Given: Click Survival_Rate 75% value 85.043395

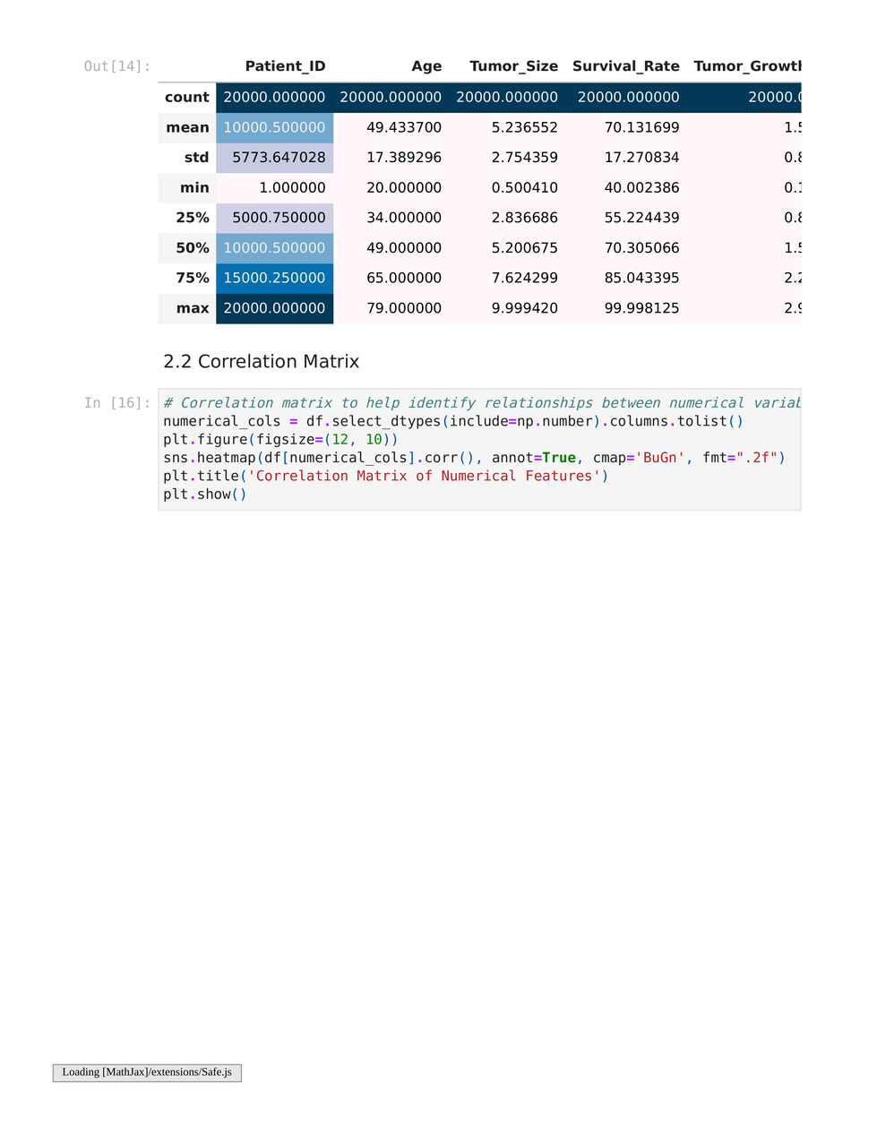Looking at the screenshot, I should click(x=641, y=278).
